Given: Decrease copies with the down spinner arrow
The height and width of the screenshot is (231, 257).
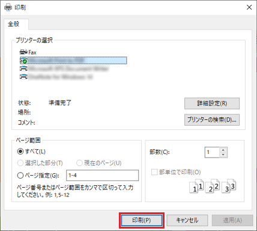Looking at the screenshot, I should (x=223, y=155).
